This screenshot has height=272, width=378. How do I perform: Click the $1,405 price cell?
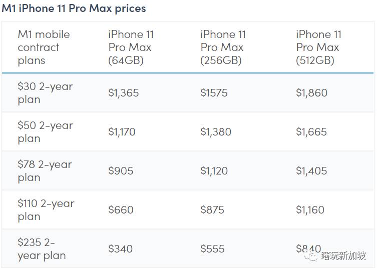[311, 171]
